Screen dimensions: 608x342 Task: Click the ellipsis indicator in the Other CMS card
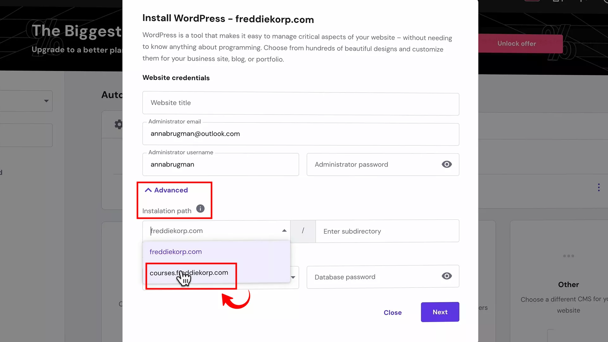tap(568, 256)
